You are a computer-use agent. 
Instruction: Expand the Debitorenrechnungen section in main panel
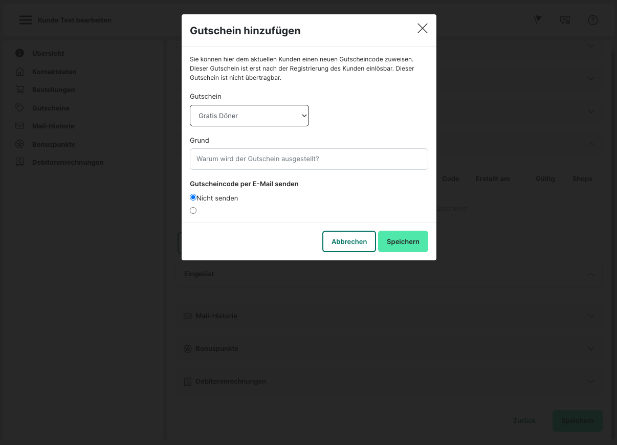click(x=591, y=382)
